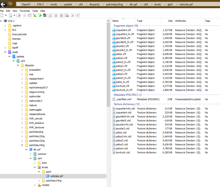
Task: Select the models folder in the tree
Action: click(46, 185)
